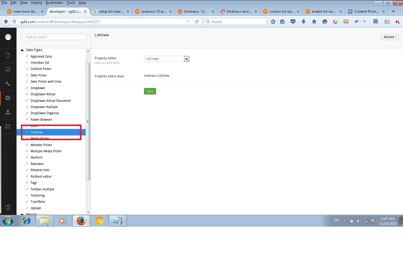Open Windows Explorer folder in taskbar
The image size is (403, 265).
click(x=45, y=221)
